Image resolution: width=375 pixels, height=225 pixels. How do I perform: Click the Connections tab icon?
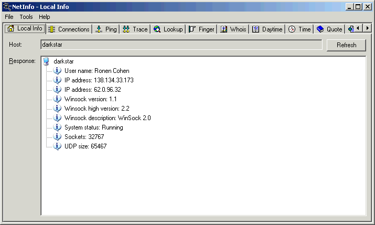click(51, 29)
